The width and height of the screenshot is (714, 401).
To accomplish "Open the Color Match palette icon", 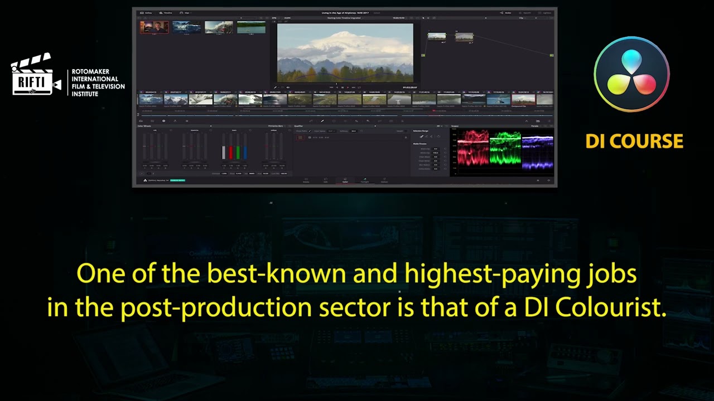I will [152, 121].
